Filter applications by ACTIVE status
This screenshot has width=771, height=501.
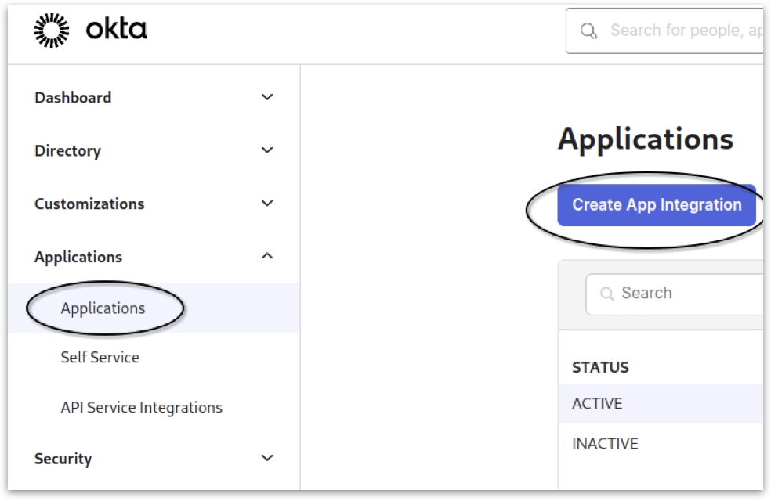pos(597,404)
